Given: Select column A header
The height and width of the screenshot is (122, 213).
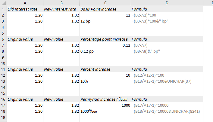Looking at the screenshot, I should pyautogui.click(x=25, y=3).
